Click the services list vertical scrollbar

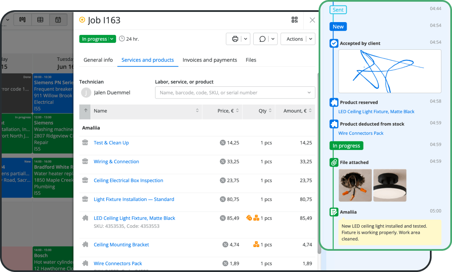(x=319, y=163)
